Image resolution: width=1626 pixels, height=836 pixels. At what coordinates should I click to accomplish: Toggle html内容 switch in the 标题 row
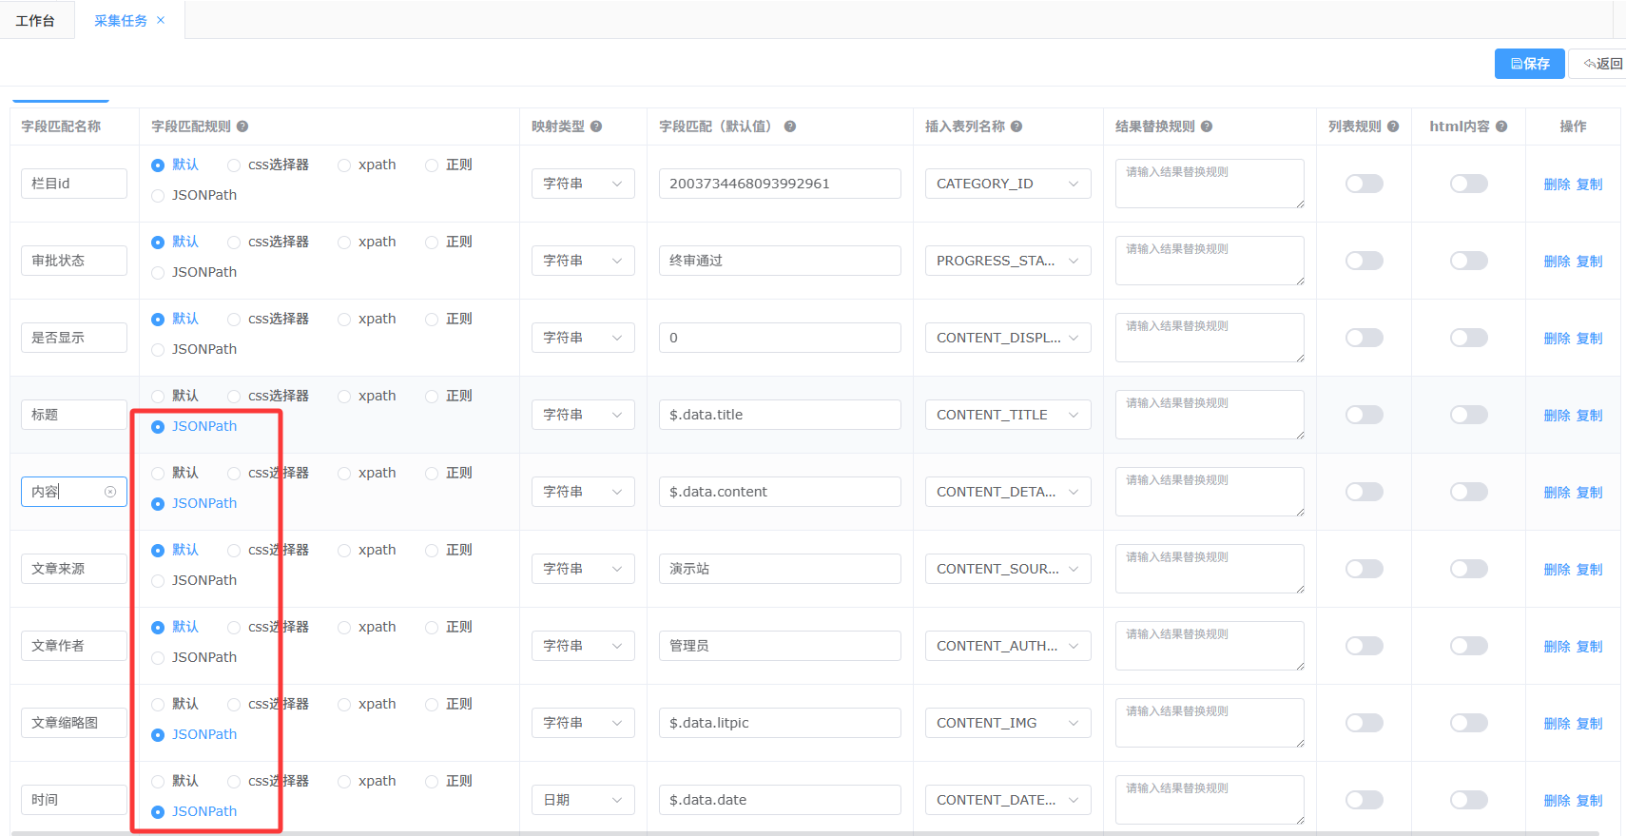point(1468,415)
